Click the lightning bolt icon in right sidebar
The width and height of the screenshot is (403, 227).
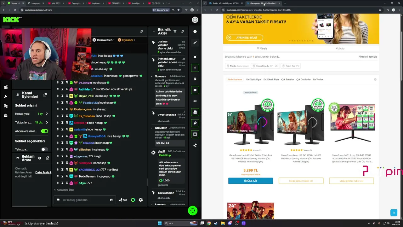click(195, 68)
